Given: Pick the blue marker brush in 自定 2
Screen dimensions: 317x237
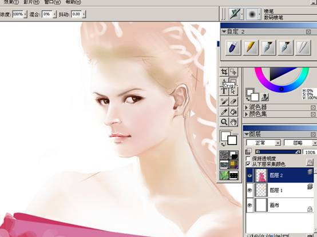Looking at the screenshot, I should click(233, 47).
